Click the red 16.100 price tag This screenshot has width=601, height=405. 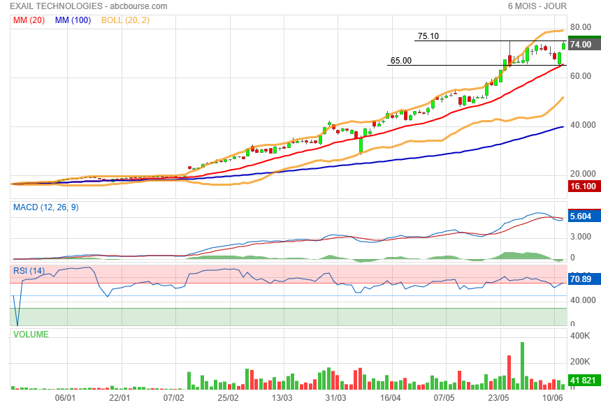[x=584, y=186]
